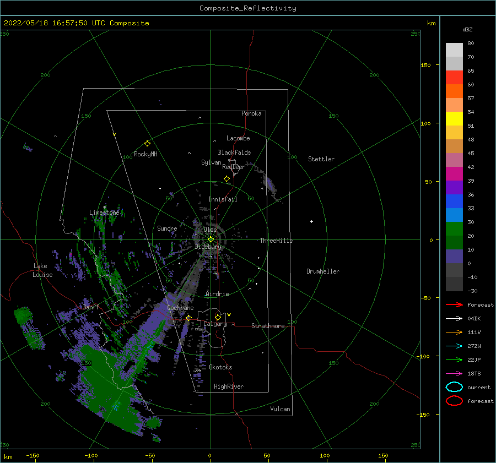Click the yellow diamond marker near RockyMH
The height and width of the screenshot is (463, 496).
click(147, 144)
